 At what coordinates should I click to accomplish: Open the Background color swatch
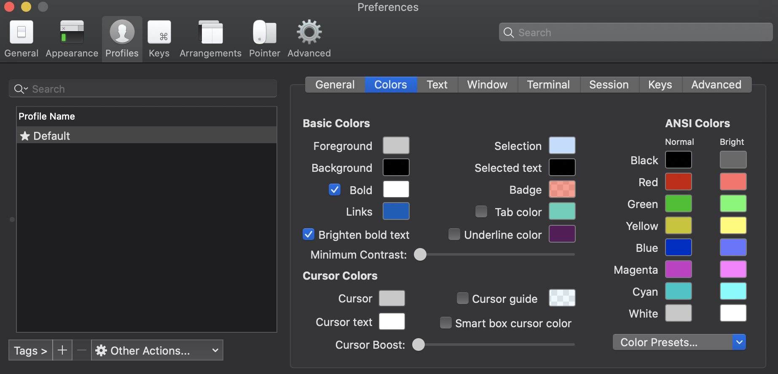[396, 167]
